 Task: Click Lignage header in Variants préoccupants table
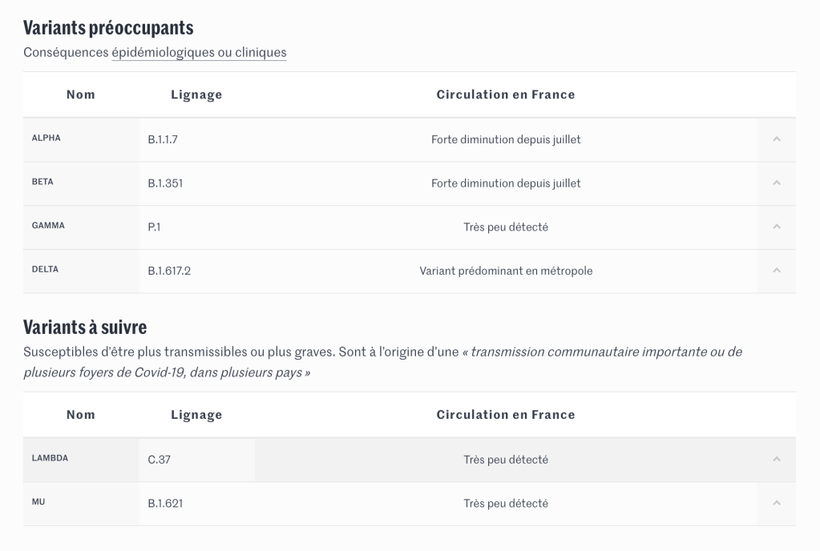[196, 95]
